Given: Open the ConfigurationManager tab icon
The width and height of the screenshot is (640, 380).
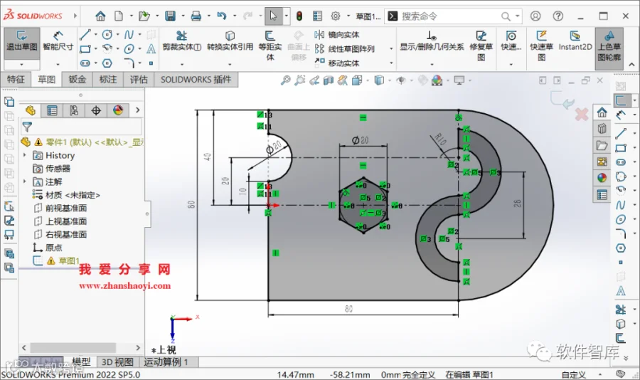Looking at the screenshot, I should [74, 110].
